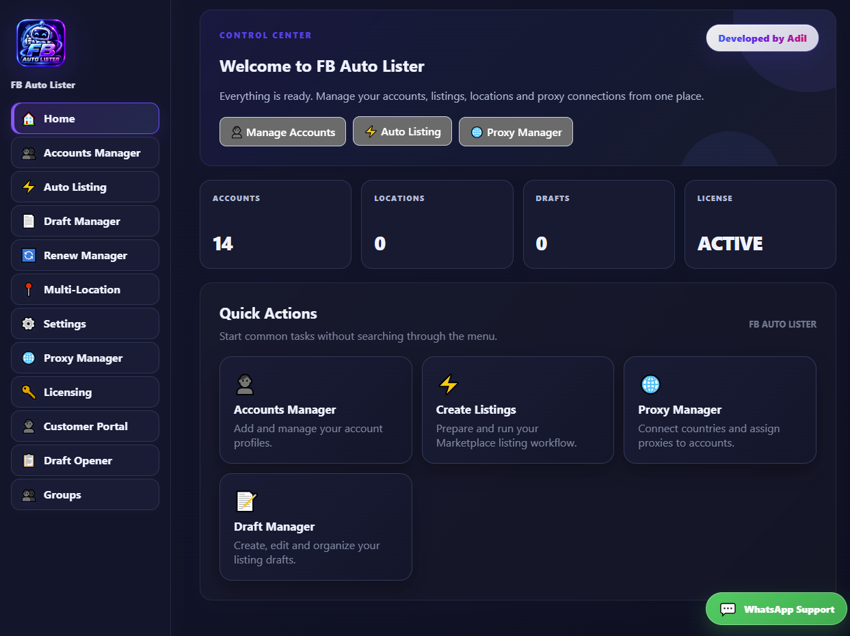
Task: Click the clipboard icon beside Draft Opener
Action: [x=29, y=461]
